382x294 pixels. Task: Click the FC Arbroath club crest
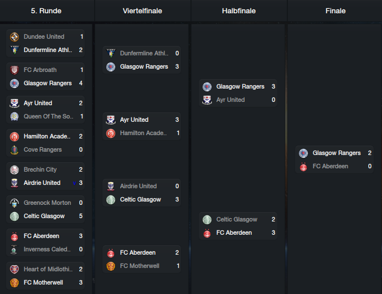14,70
